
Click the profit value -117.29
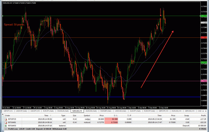point(203,119)
